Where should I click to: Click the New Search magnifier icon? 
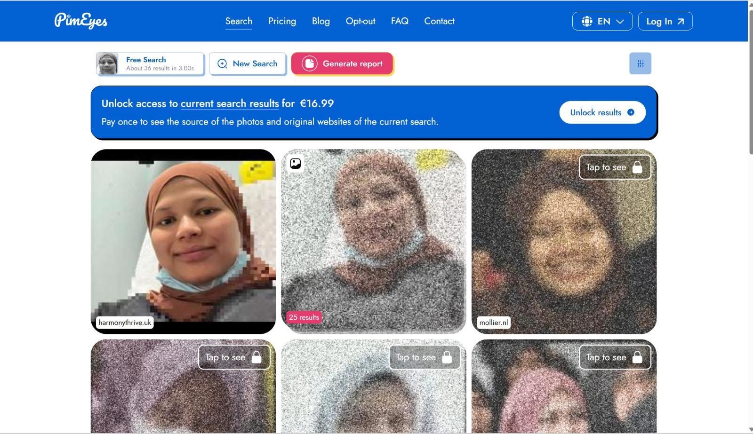(222, 64)
